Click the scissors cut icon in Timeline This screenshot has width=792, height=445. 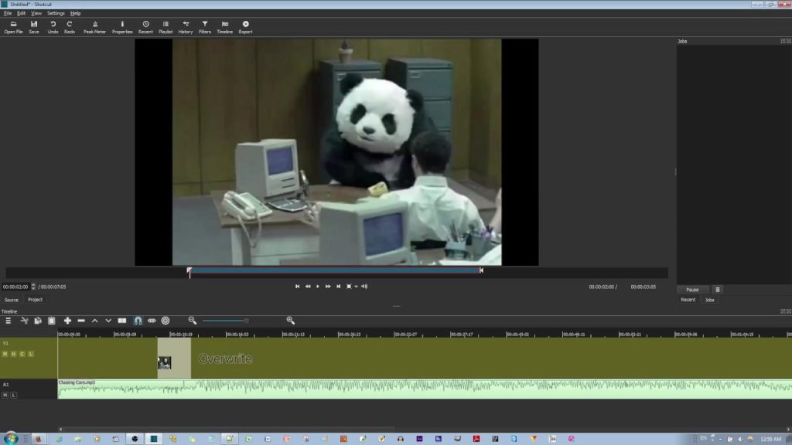click(x=24, y=321)
